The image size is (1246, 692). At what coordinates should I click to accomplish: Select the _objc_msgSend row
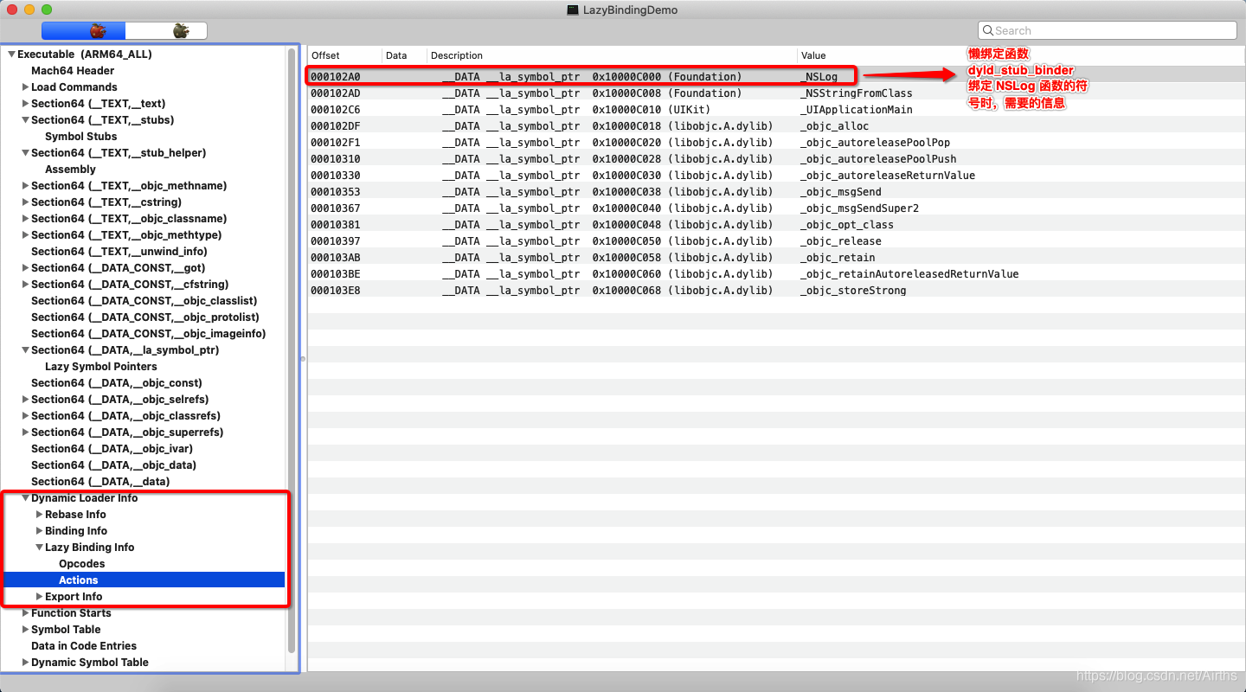point(776,192)
